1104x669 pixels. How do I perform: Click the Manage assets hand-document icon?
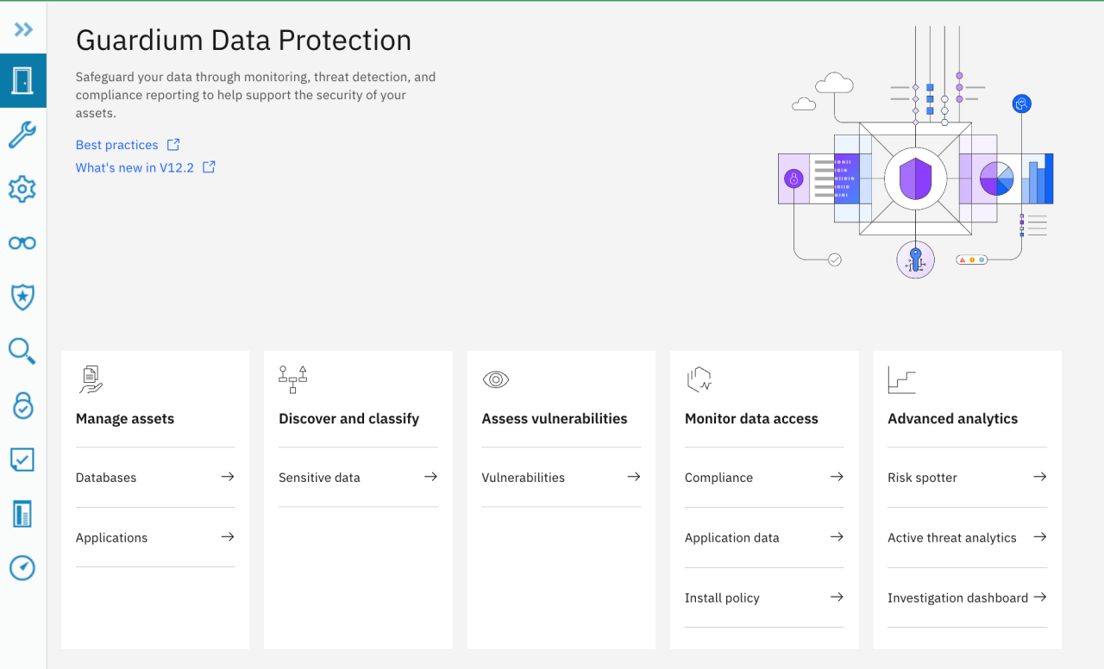91,380
